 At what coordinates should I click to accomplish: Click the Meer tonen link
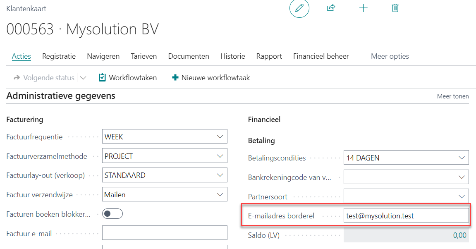[453, 96]
